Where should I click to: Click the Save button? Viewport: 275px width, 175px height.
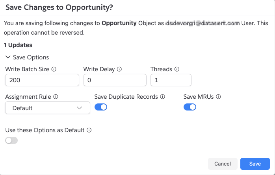[255, 164]
